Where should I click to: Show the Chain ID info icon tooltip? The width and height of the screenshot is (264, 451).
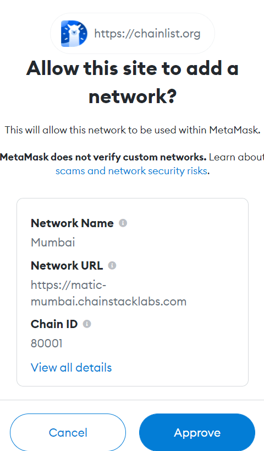pyautogui.click(x=87, y=324)
